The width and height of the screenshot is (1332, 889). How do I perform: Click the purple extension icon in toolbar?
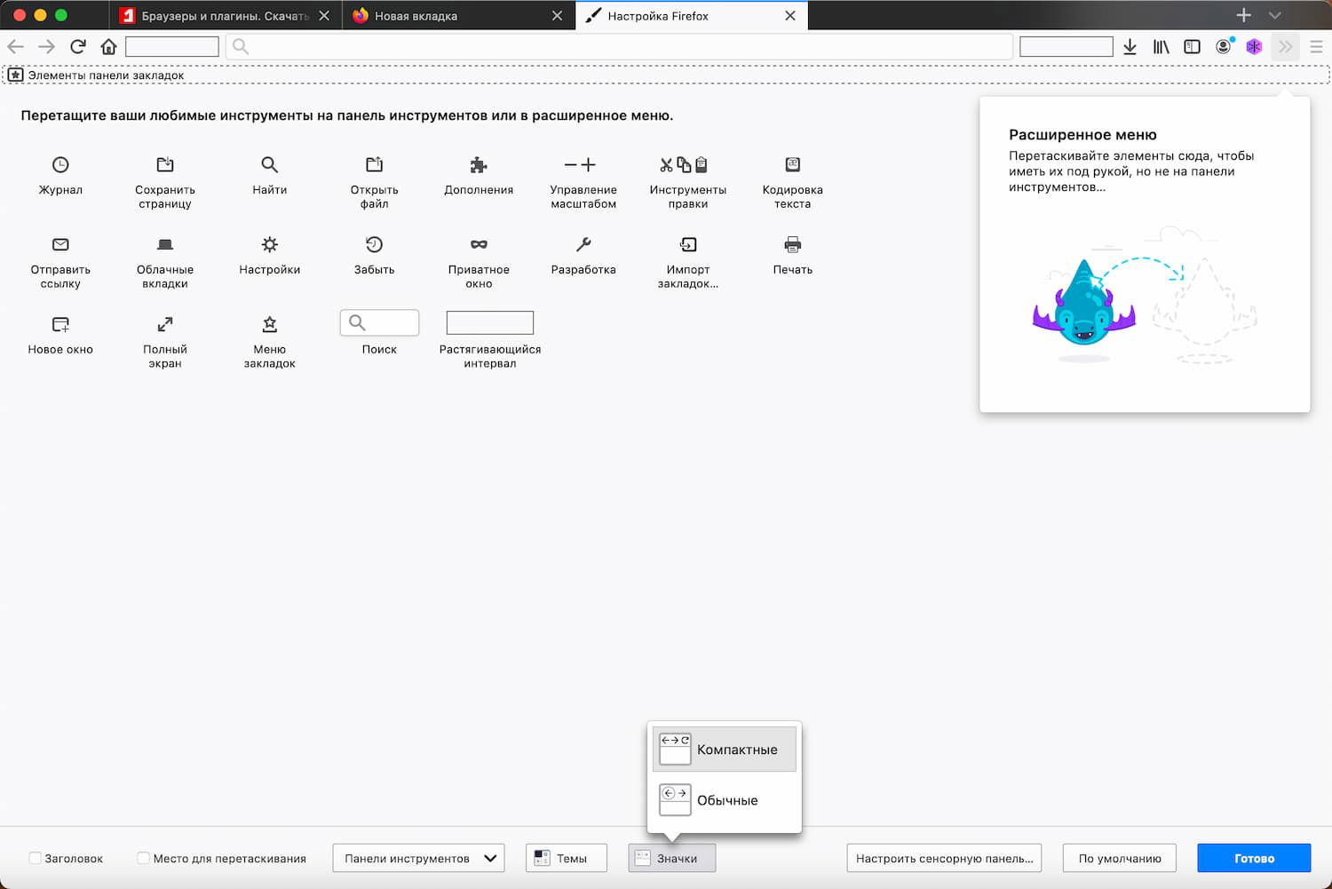point(1254,47)
